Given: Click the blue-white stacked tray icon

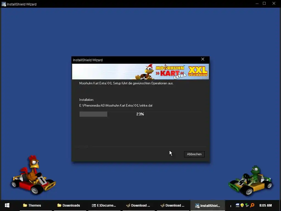Looking at the screenshot, I should [x=237, y=205].
